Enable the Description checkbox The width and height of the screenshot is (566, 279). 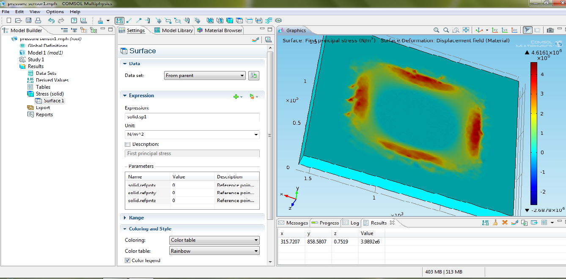coord(128,145)
